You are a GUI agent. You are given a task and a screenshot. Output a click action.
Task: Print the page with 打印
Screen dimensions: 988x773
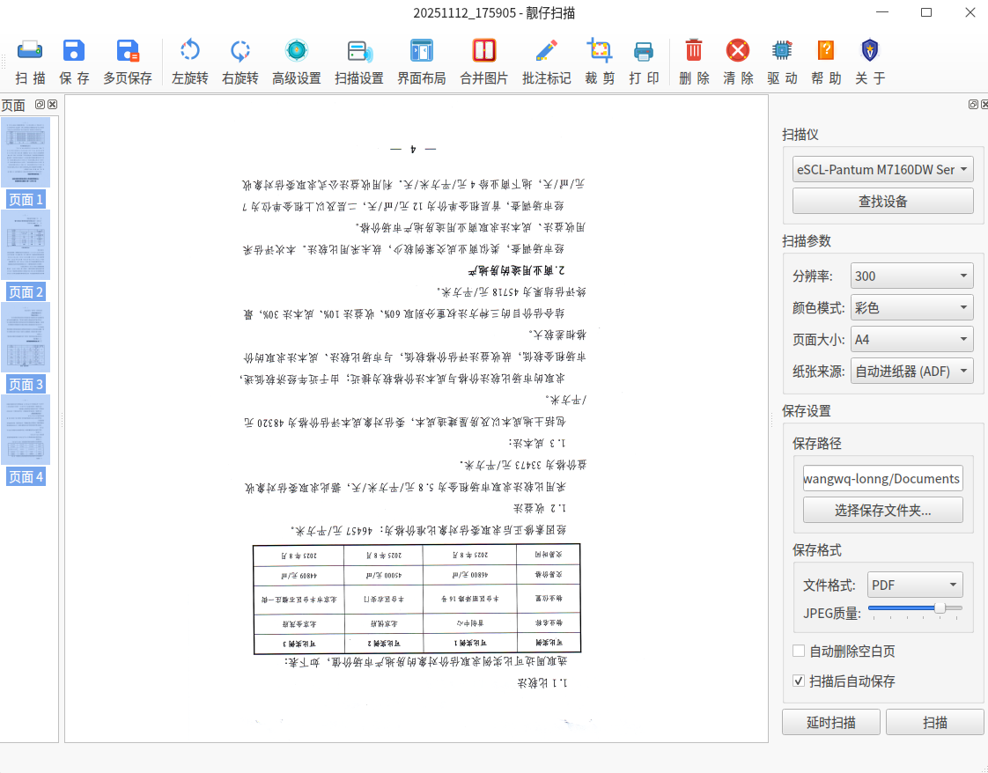pos(644,62)
